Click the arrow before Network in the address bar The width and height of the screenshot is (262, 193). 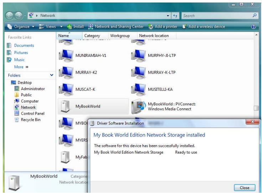tap(37, 16)
